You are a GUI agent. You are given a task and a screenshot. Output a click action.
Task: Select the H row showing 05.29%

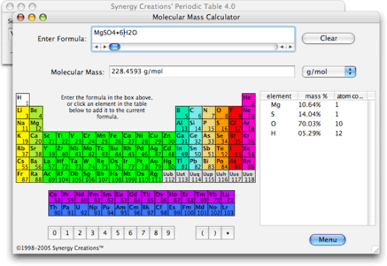point(314,134)
